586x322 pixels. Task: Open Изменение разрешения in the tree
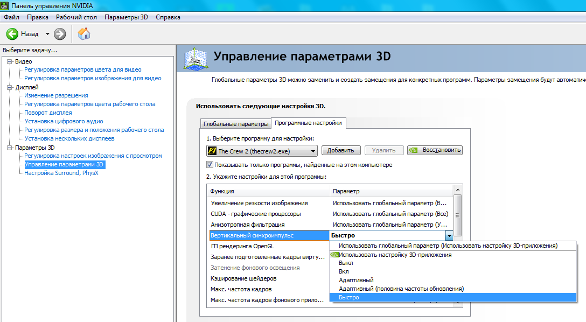pos(56,96)
